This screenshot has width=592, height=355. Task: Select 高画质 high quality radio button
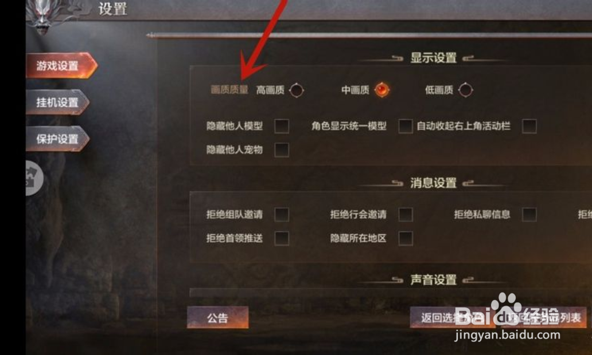click(x=297, y=90)
